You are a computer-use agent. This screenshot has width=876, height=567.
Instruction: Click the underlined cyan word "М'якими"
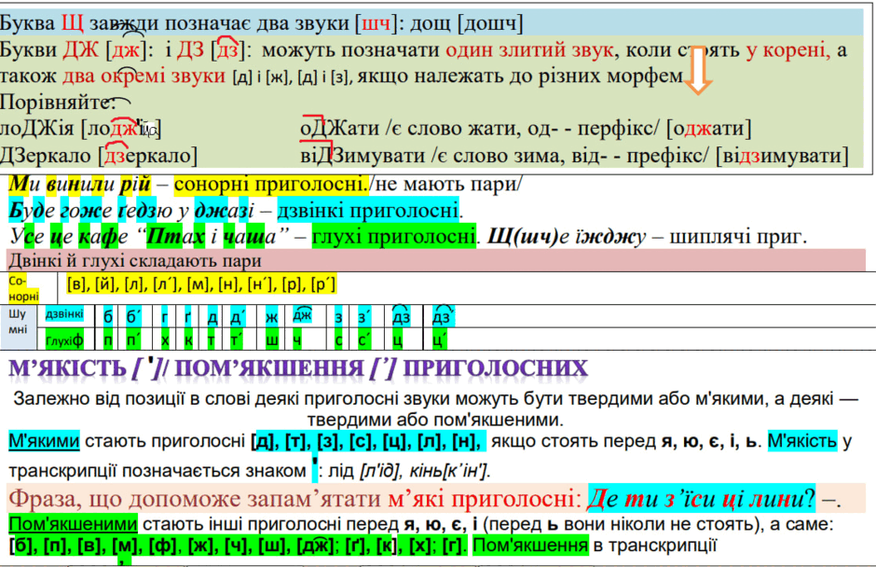pos(44,440)
